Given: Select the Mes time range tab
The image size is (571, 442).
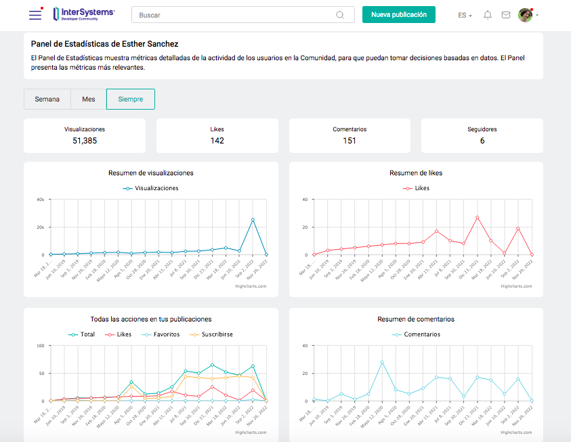Looking at the screenshot, I should 89,99.
